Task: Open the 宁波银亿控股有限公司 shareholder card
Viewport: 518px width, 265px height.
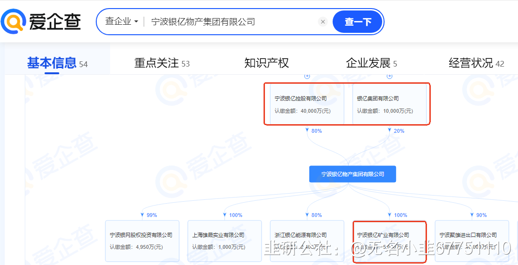Action: (307, 104)
